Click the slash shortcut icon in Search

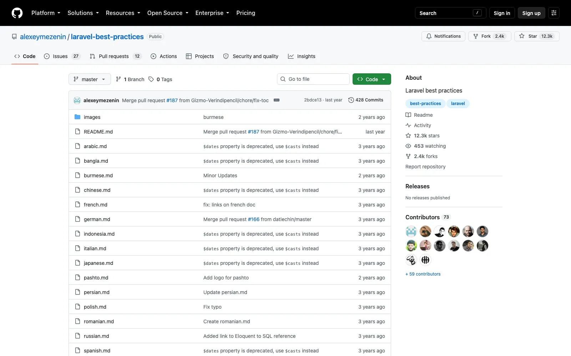pos(477,13)
